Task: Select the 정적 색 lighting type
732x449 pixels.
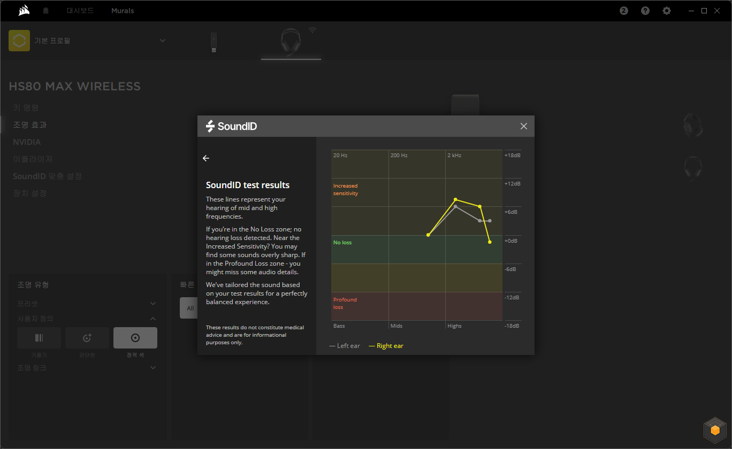Action: click(x=135, y=338)
